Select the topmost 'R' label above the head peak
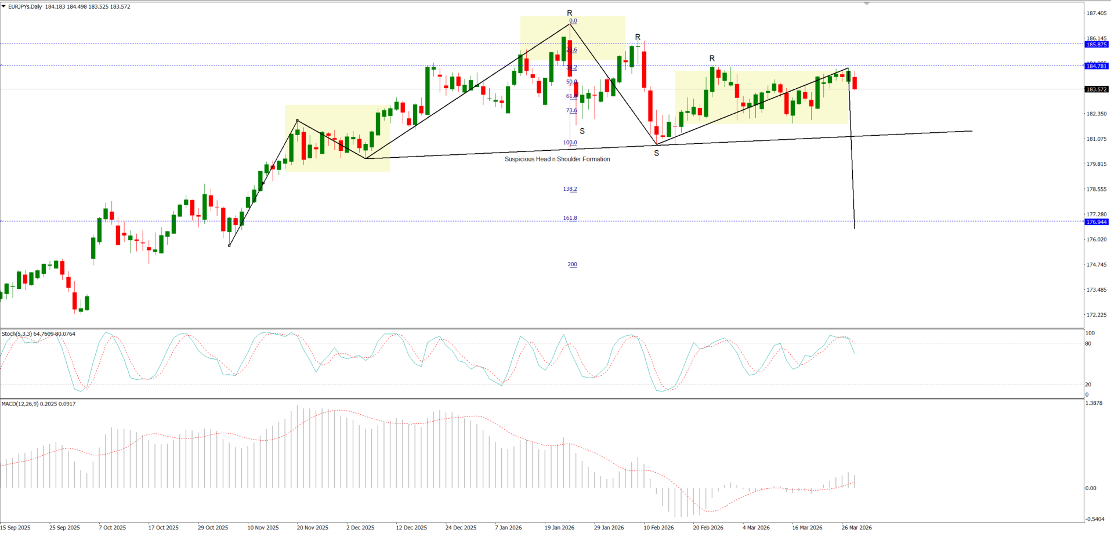This screenshot has height=533, width=1111. (x=570, y=13)
